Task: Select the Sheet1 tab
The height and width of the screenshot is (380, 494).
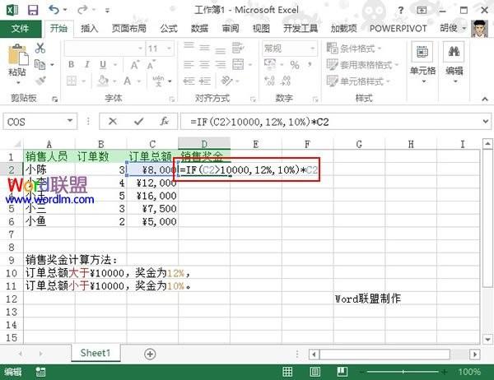Action: [x=96, y=353]
